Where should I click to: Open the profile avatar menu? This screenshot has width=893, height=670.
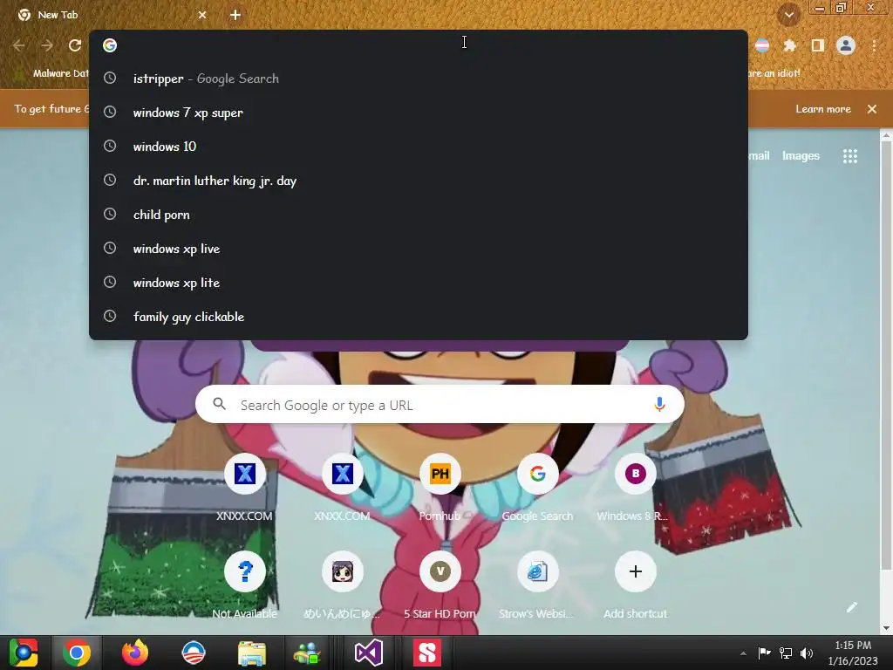click(x=846, y=45)
